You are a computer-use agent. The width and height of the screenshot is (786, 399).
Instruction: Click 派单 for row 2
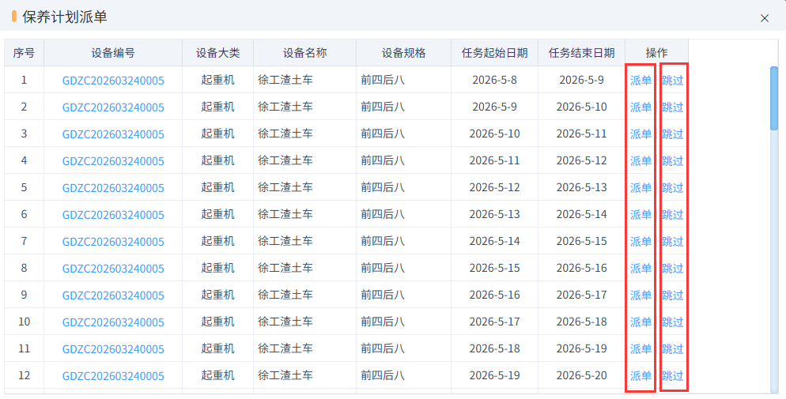click(641, 107)
